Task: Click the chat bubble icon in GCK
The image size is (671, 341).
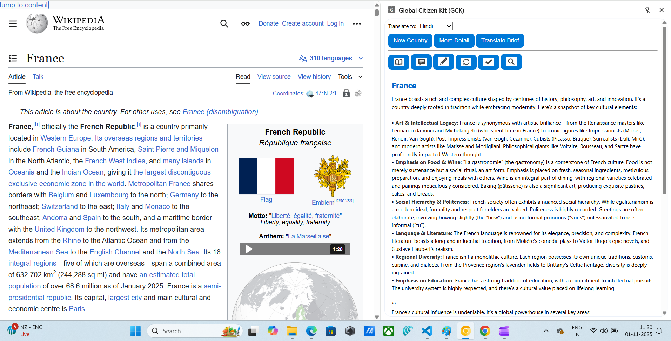Action: pos(421,62)
